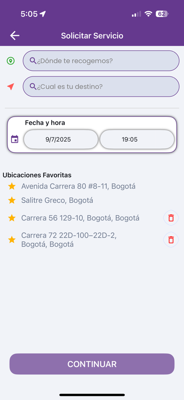184x400 pixels.
Task: Tap the green pickup location pin icon
Action: pos(10,61)
